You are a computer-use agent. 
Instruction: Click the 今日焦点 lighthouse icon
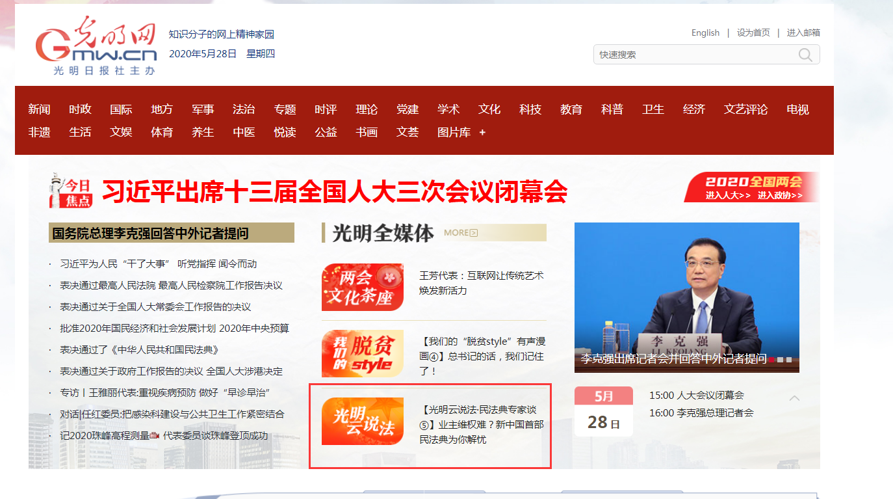pos(70,191)
